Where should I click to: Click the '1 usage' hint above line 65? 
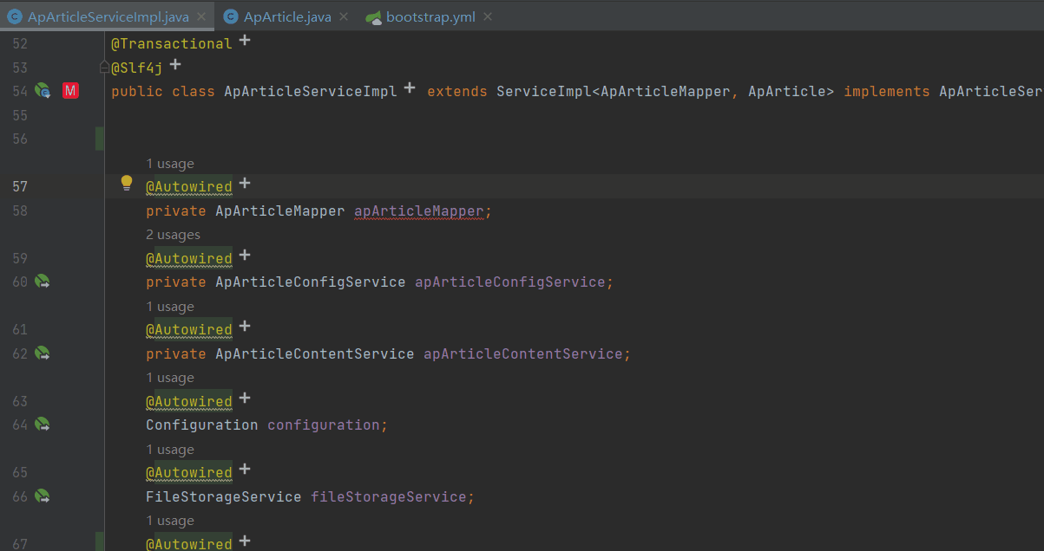[x=170, y=449]
